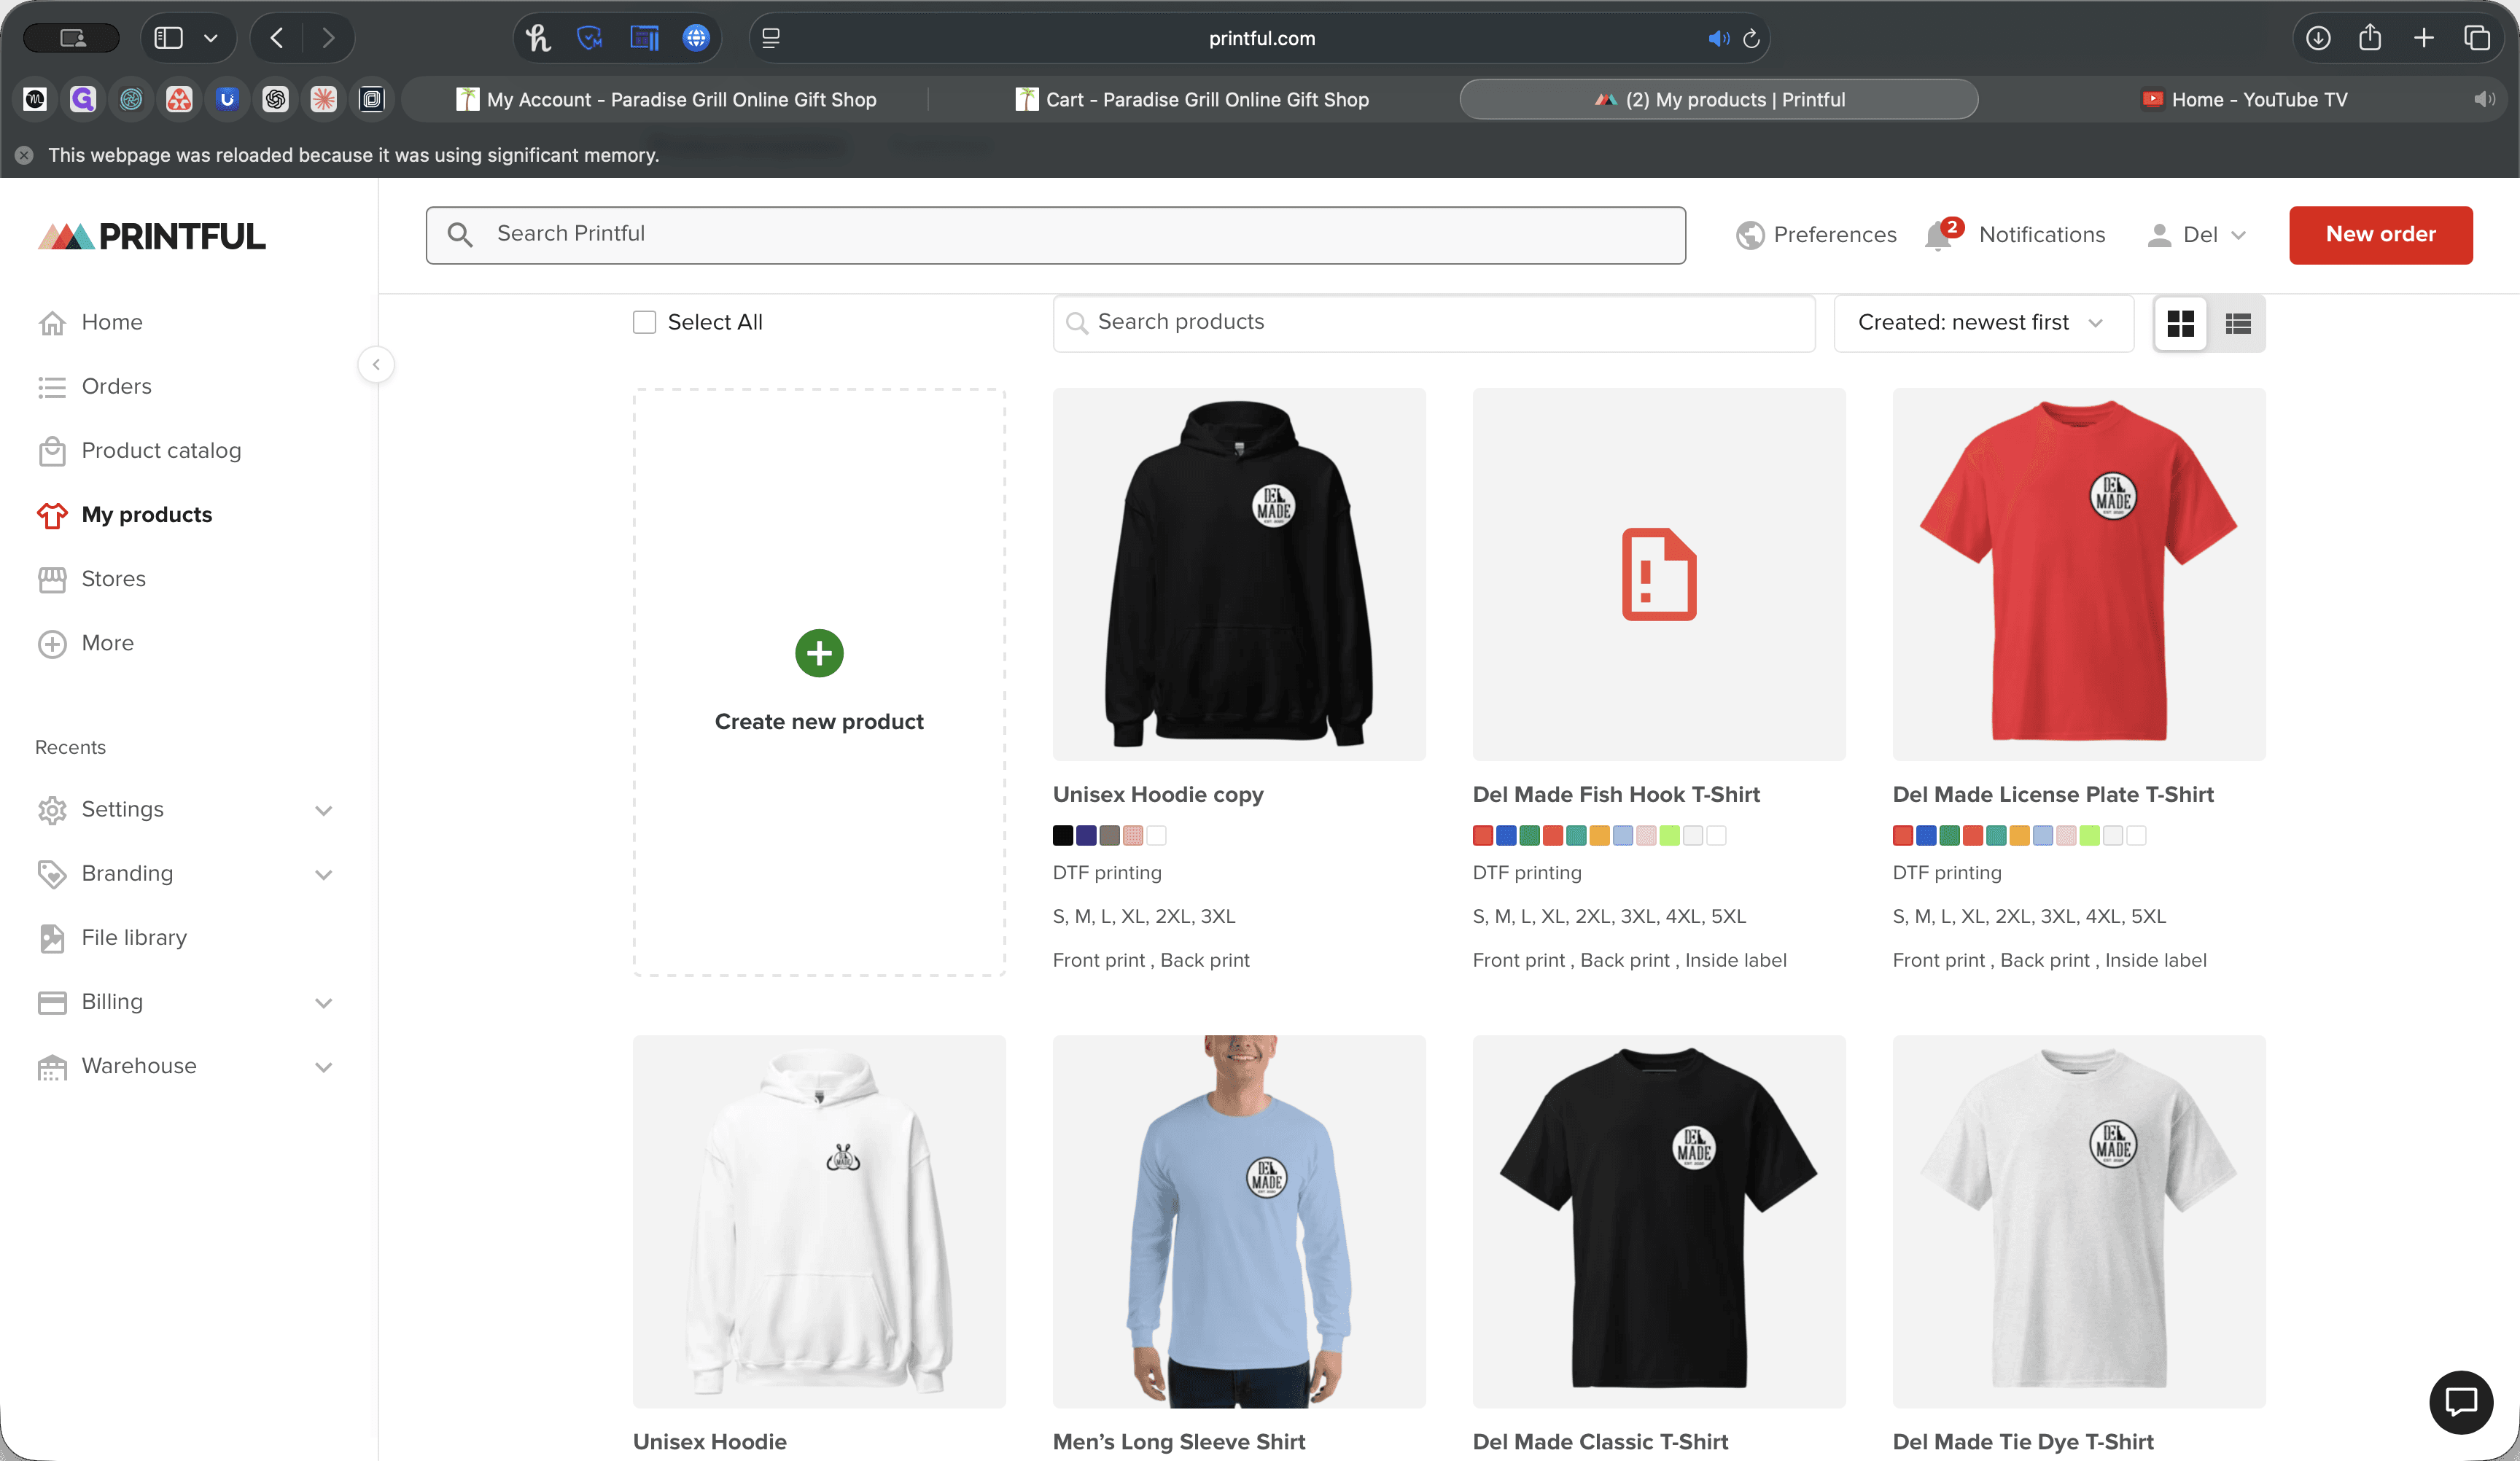2520x1461 pixels.
Task: Click the first red swatch under Fish Hook T-Shirt
Action: click(1483, 835)
